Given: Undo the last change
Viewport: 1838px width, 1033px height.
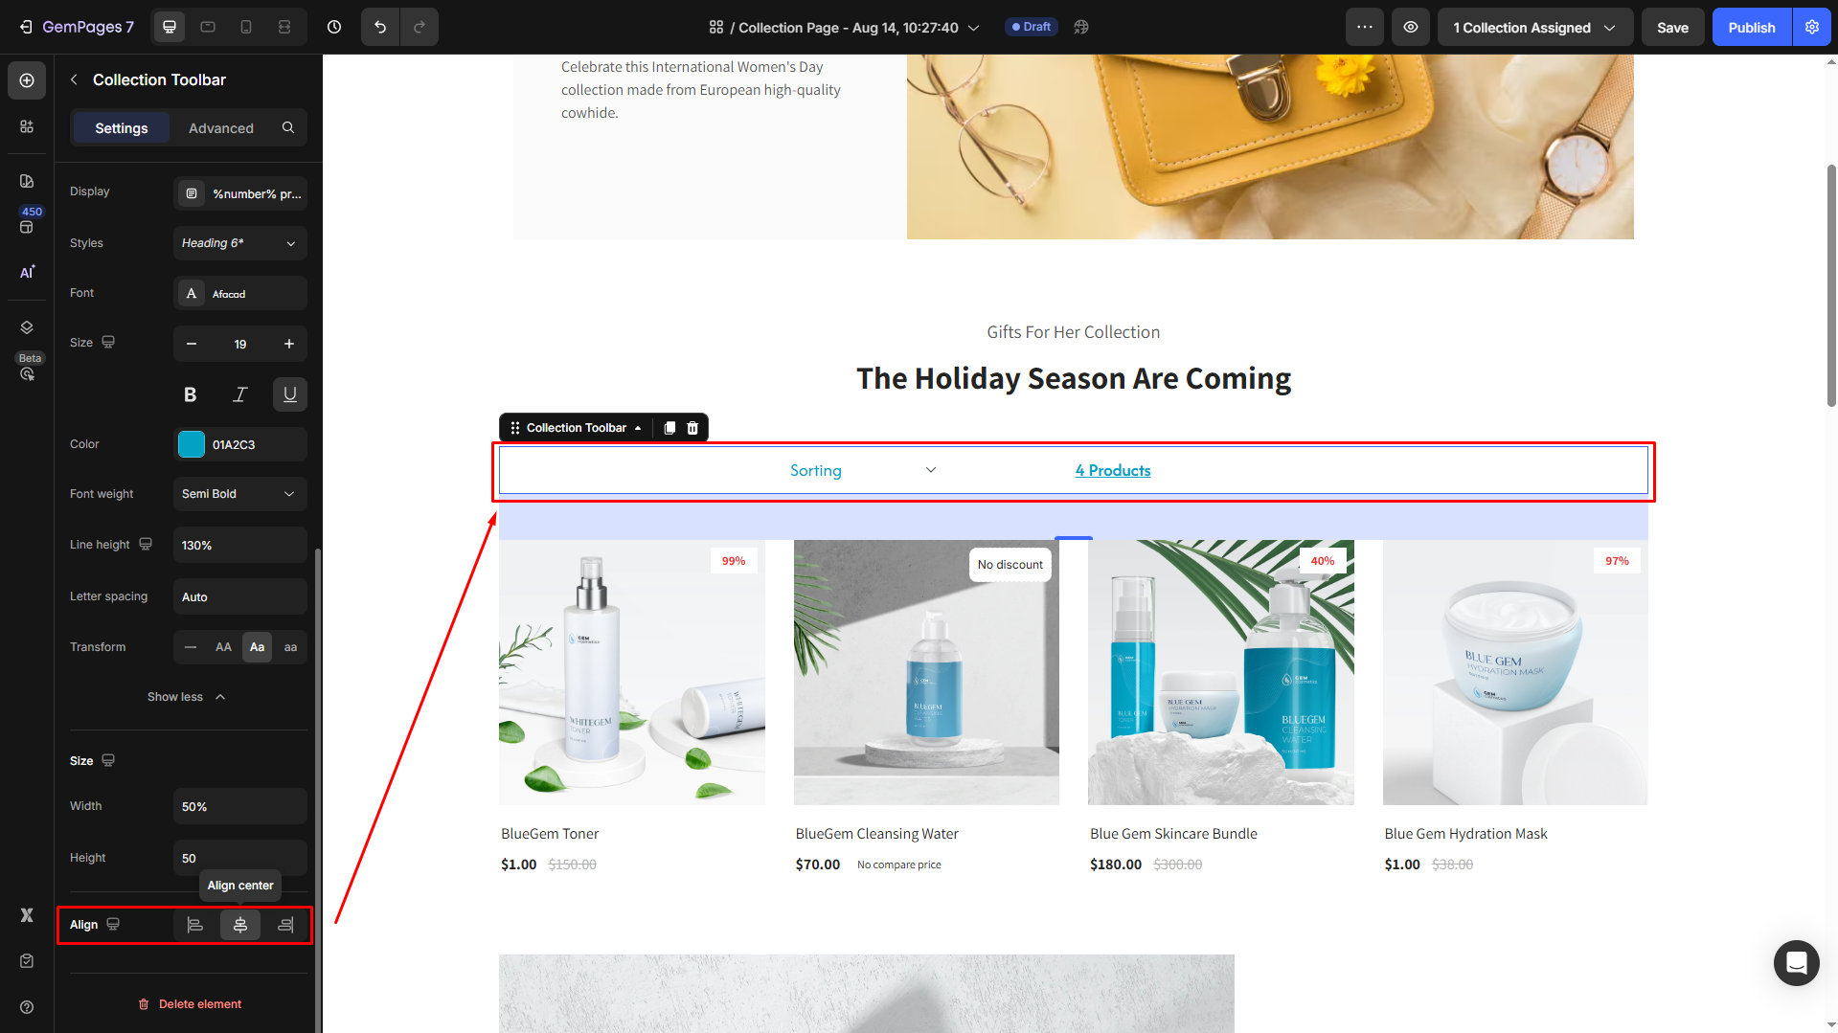Looking at the screenshot, I should (x=380, y=27).
